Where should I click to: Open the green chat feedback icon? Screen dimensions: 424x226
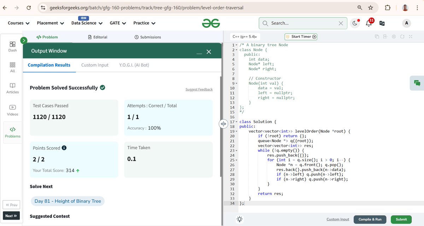coord(417,83)
